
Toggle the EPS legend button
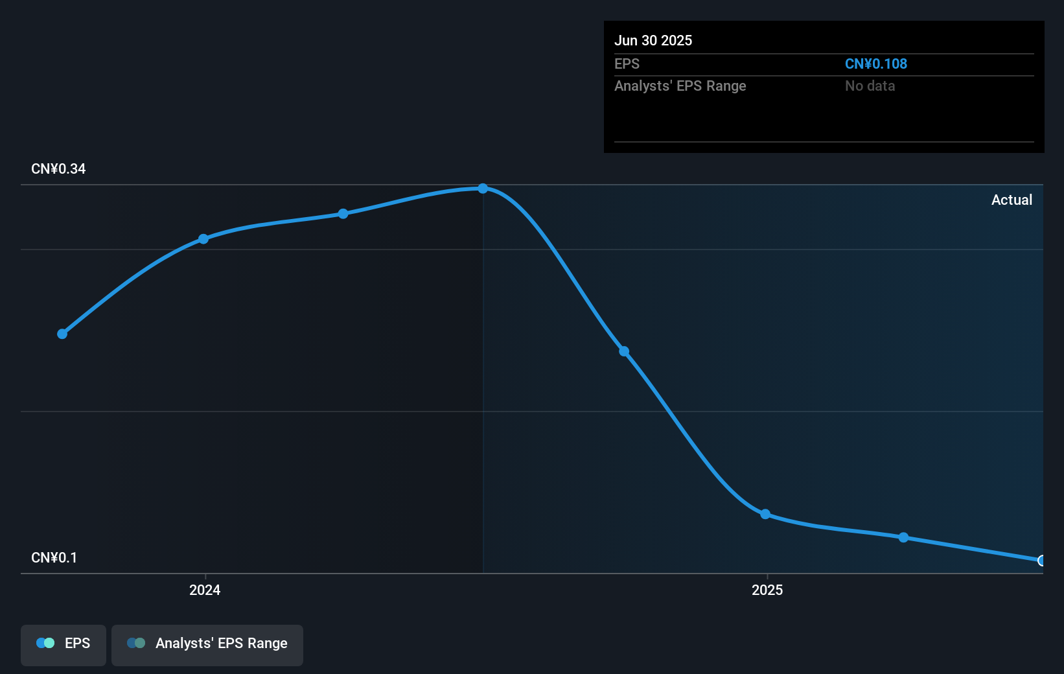[64, 645]
